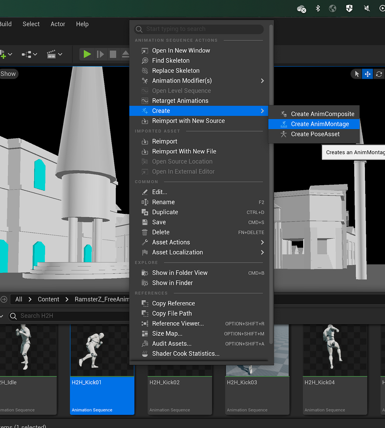Click Delete with trash icon

199,232
